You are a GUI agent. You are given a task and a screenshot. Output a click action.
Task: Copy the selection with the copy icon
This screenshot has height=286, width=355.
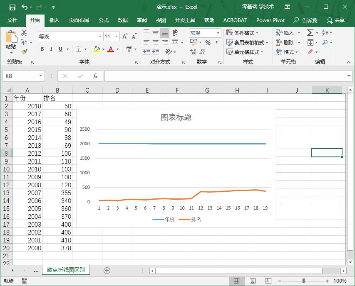coord(24,42)
